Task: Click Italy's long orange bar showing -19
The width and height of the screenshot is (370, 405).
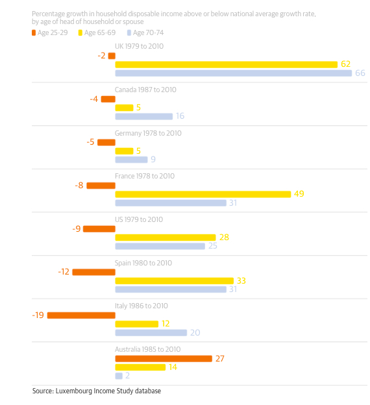Action: [81, 315]
